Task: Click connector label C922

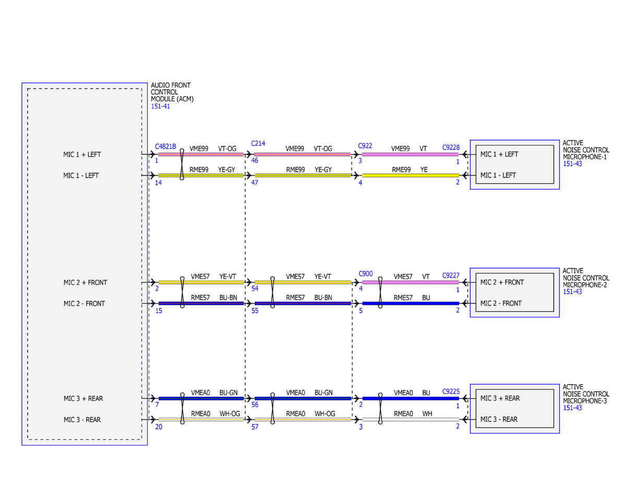Action: pos(365,146)
